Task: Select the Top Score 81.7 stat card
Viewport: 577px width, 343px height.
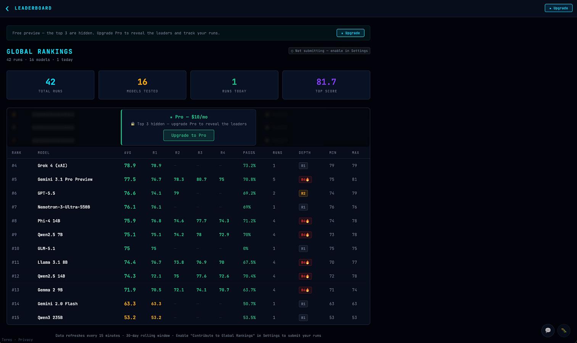Action: click(326, 85)
